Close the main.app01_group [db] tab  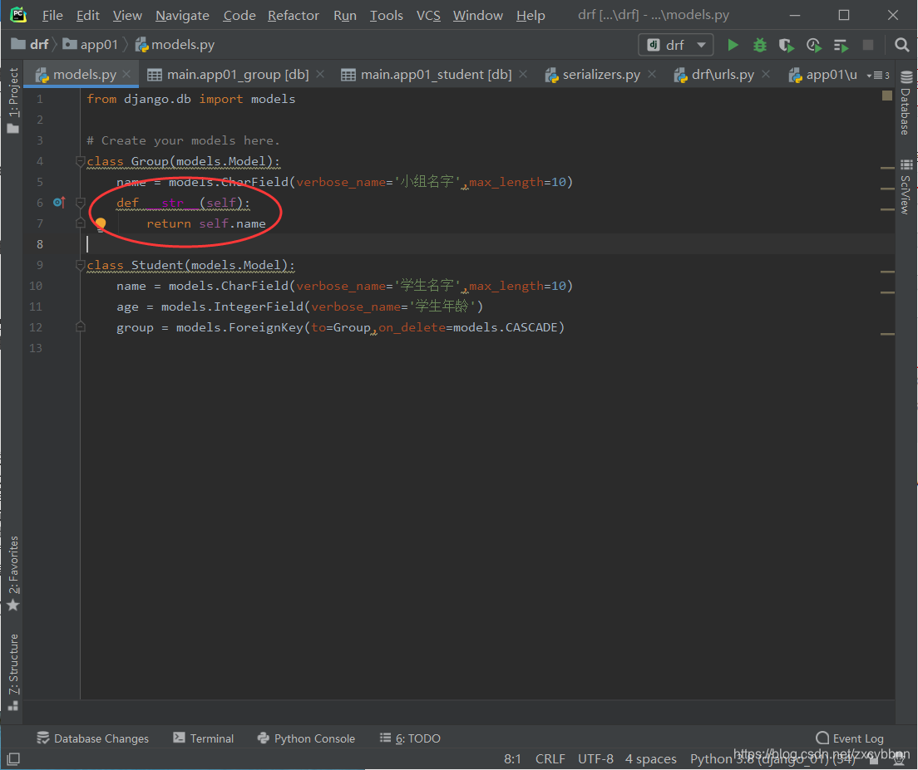tap(320, 74)
